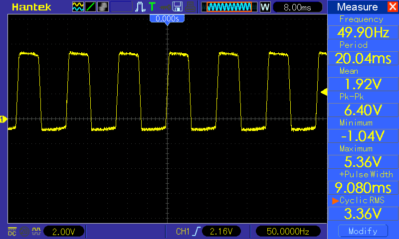
Task: Click the CH1 ground marker on left edge
Action: click(x=3, y=119)
